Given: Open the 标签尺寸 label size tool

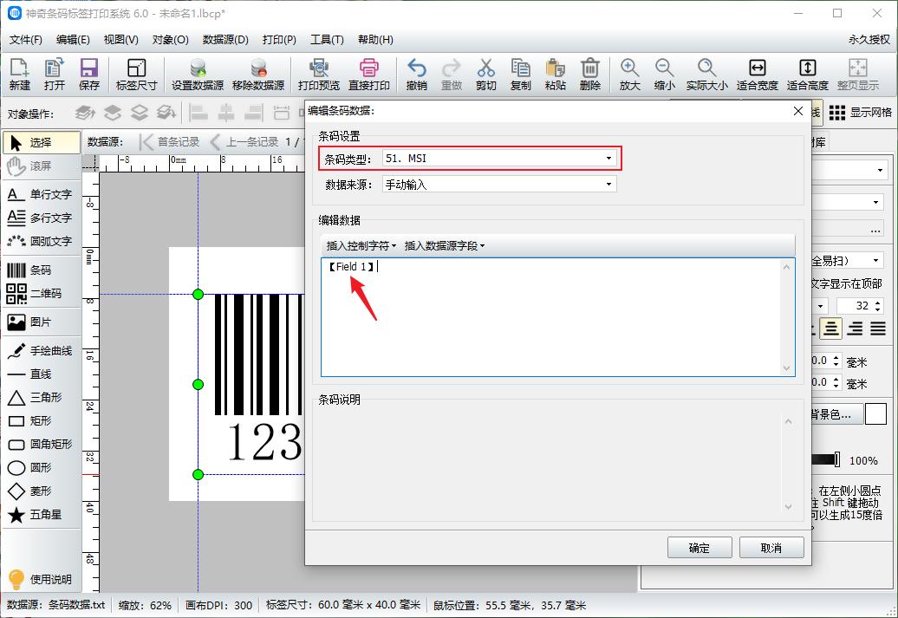Looking at the screenshot, I should pyautogui.click(x=134, y=74).
